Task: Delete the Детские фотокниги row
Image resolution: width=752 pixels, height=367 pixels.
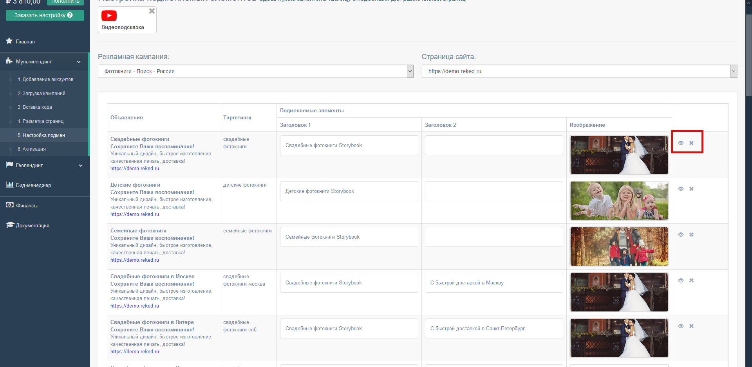Action: [x=691, y=189]
